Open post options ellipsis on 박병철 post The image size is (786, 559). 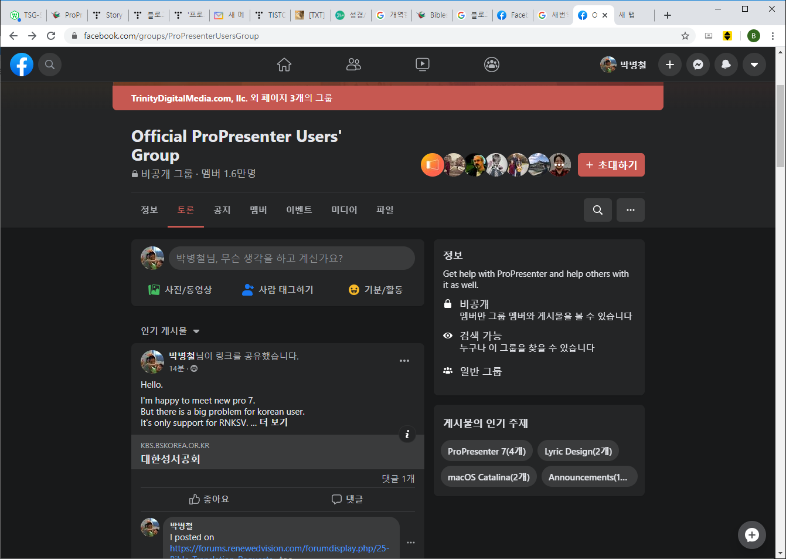pyautogui.click(x=404, y=361)
